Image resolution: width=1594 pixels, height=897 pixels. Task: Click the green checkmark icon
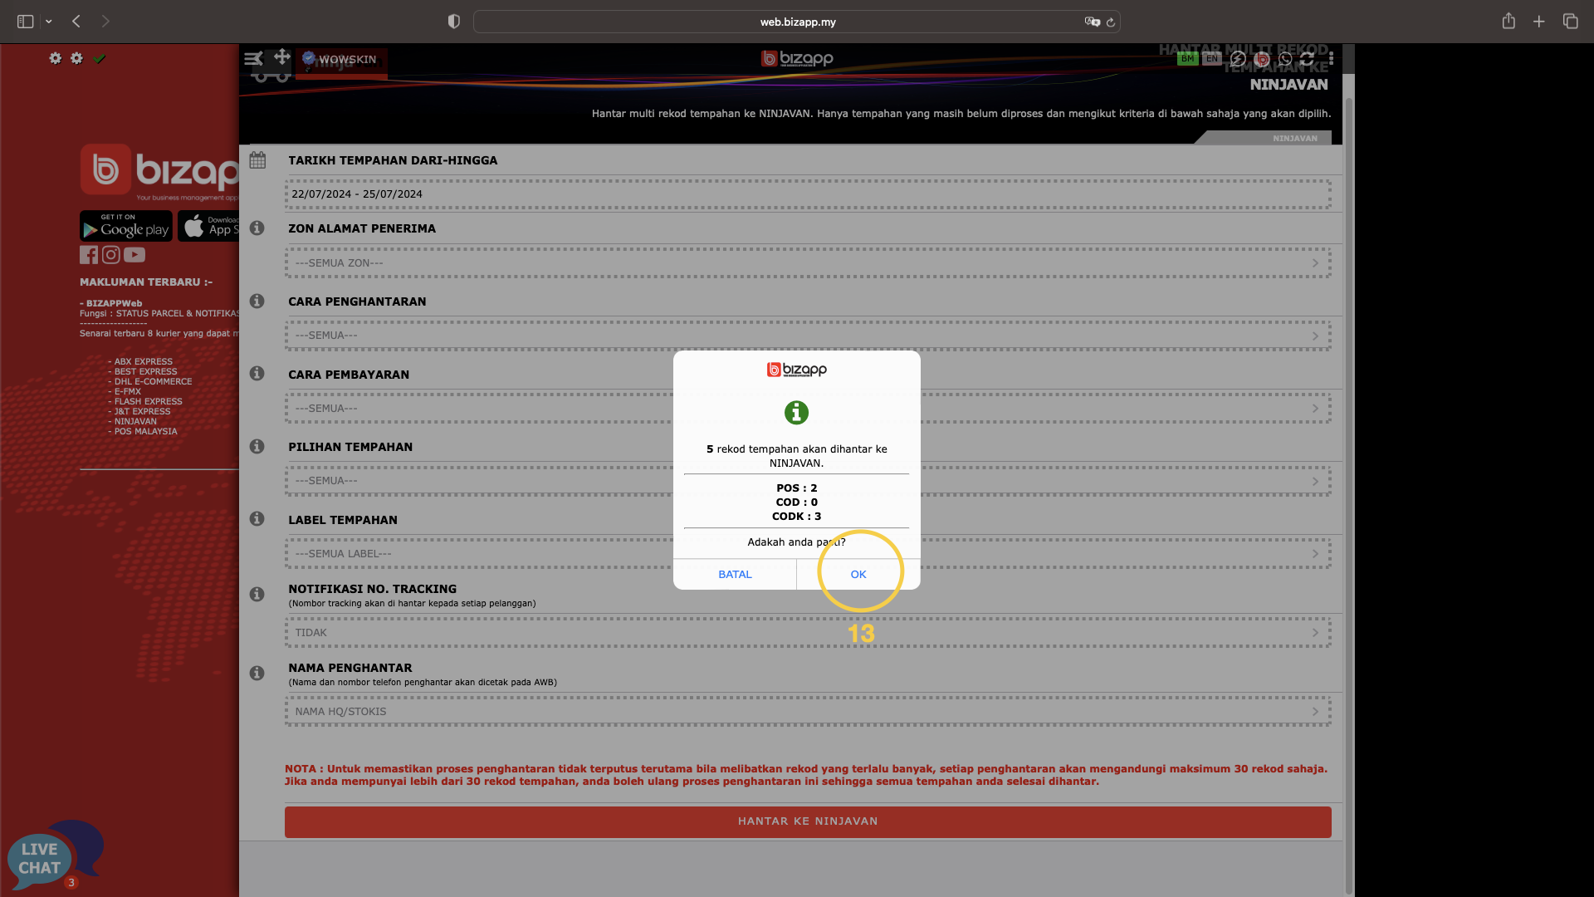pos(100,58)
